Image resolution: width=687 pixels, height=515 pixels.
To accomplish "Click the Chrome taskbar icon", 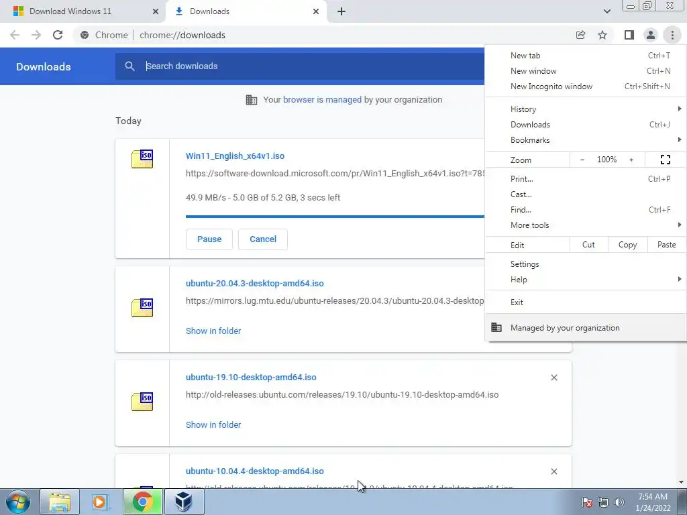I will point(142,502).
